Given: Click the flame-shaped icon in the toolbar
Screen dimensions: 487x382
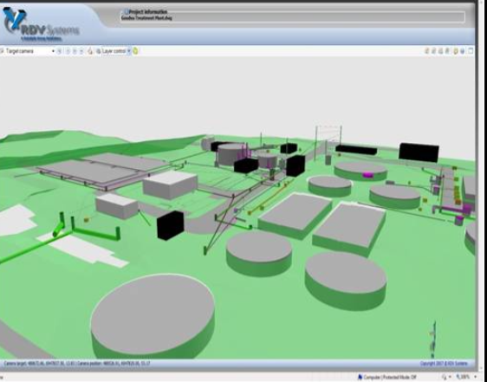Looking at the screenshot, I should coord(90,51).
